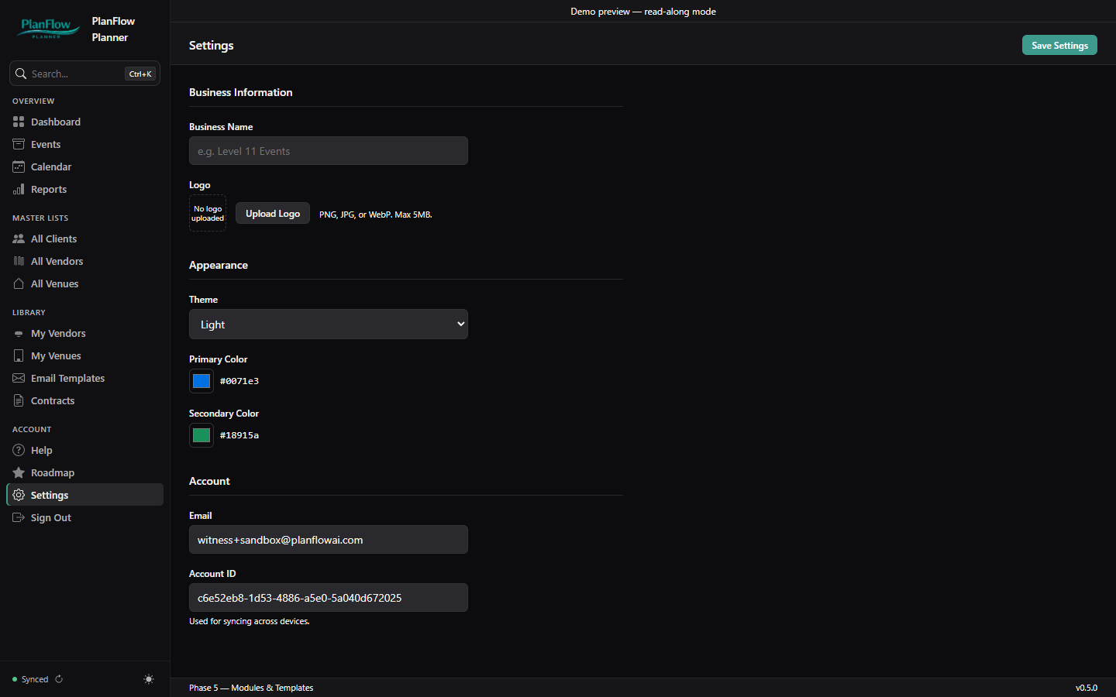The image size is (1116, 697).
Task: Click the Save Settings button
Action: [x=1059, y=45]
